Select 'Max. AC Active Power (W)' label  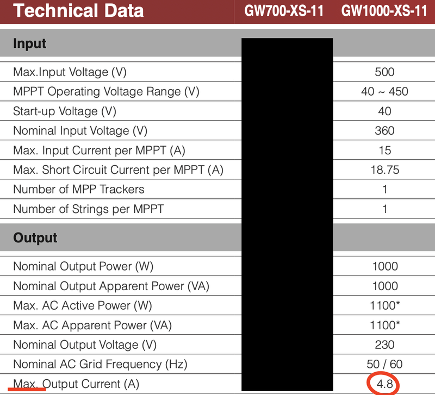coord(83,306)
